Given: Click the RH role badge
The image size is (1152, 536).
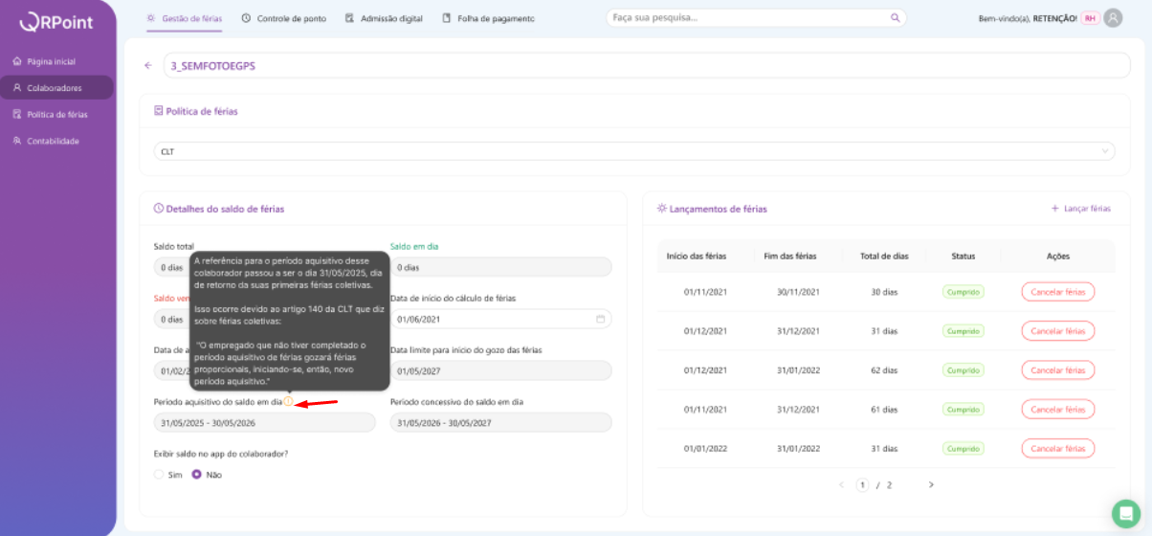Looking at the screenshot, I should click(x=1090, y=18).
